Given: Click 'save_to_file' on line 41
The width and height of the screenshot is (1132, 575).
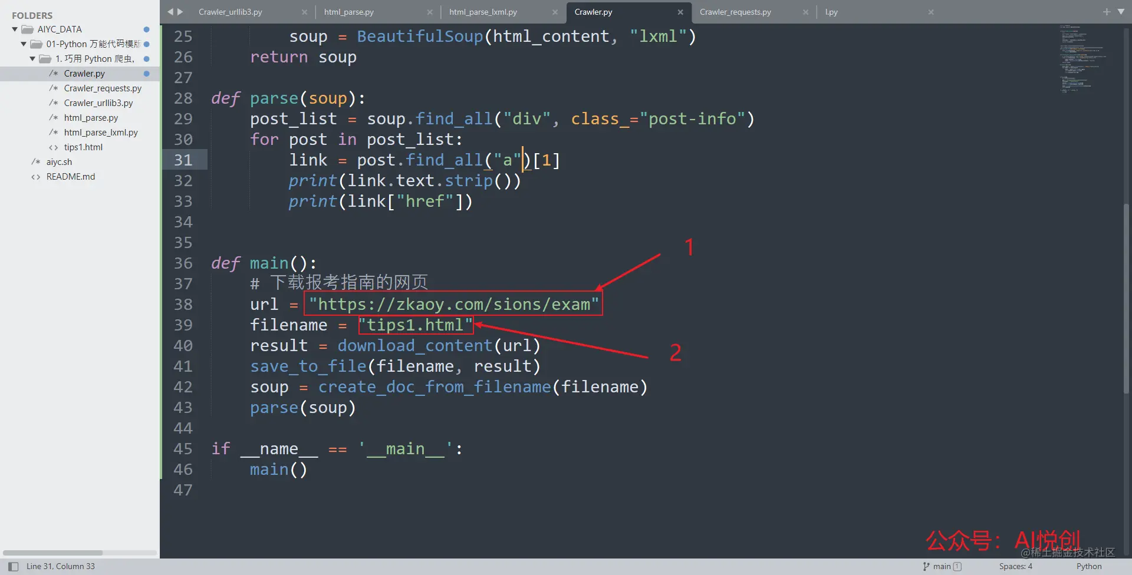Looking at the screenshot, I should (x=308, y=366).
